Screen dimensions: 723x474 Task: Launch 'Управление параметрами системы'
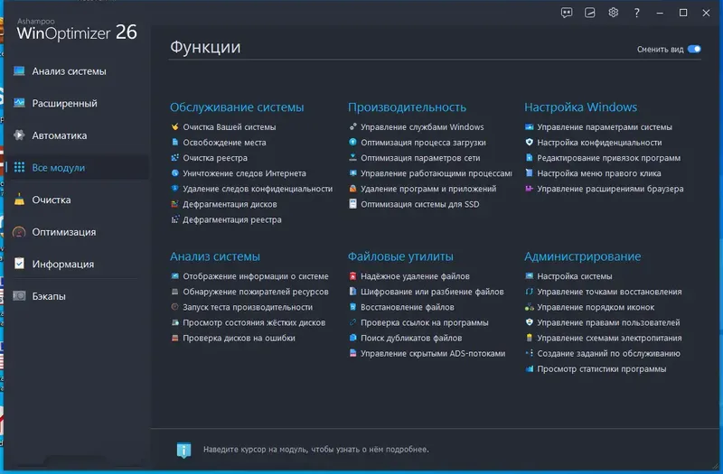point(605,127)
